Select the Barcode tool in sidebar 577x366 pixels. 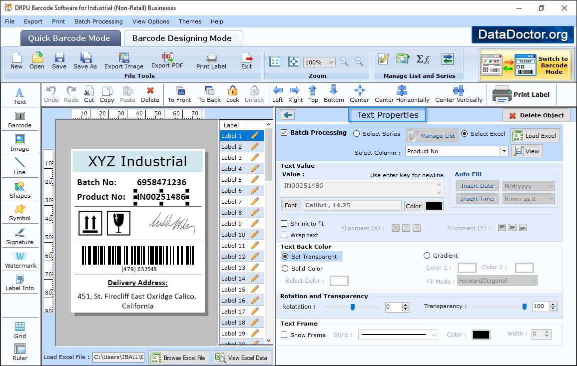click(19, 119)
